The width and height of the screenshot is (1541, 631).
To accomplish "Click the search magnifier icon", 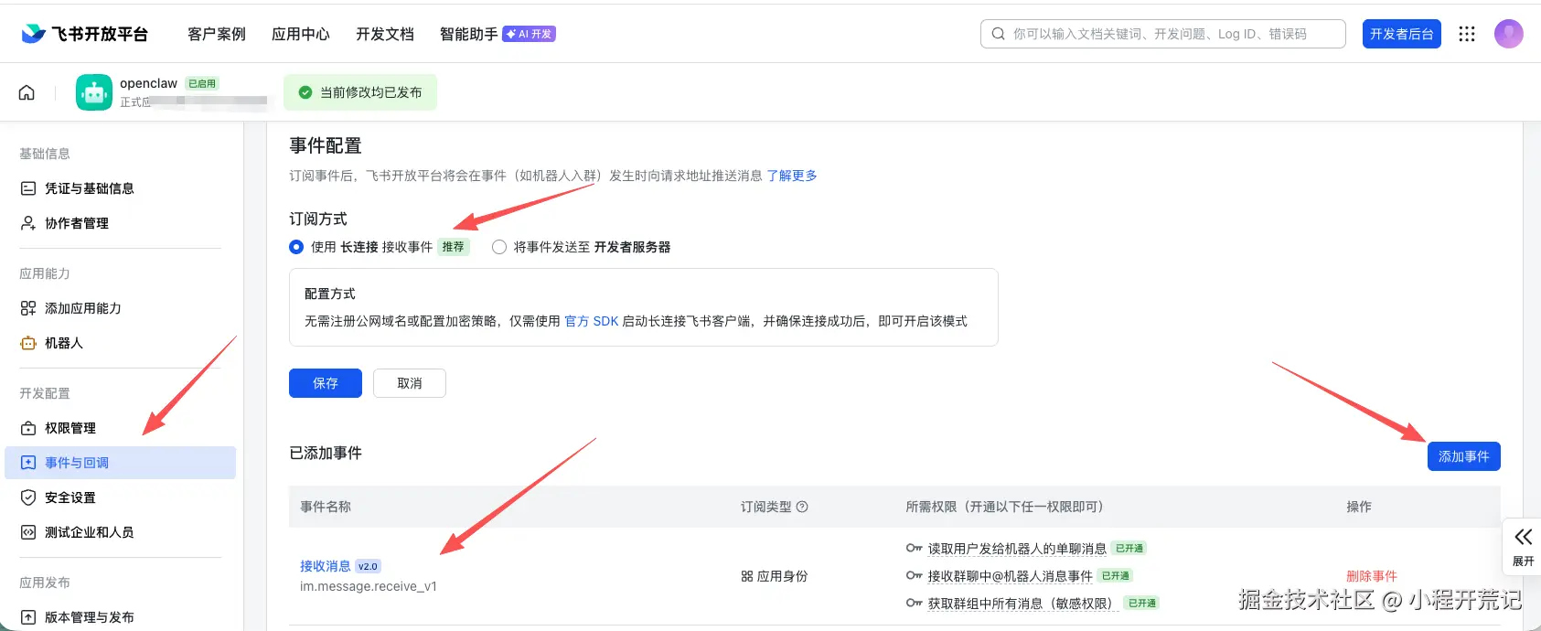I will click(999, 34).
